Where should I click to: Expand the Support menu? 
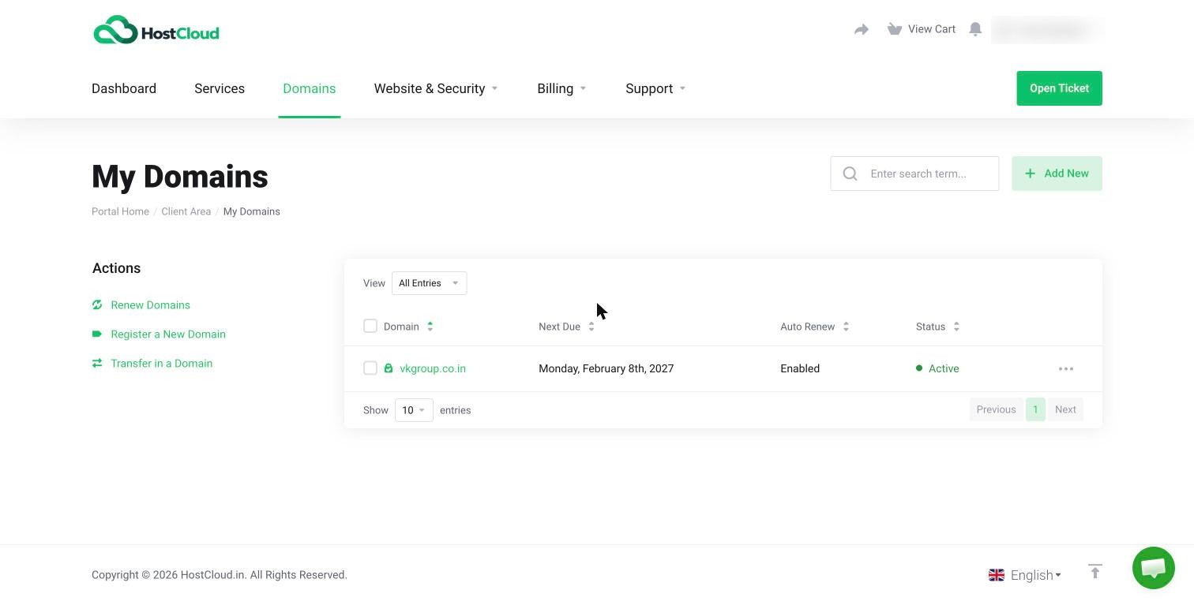coord(655,88)
